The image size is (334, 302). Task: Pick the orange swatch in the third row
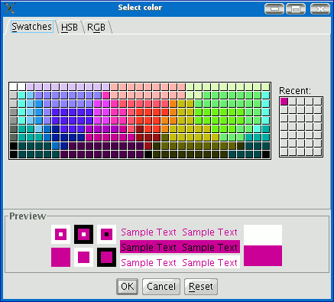173,103
